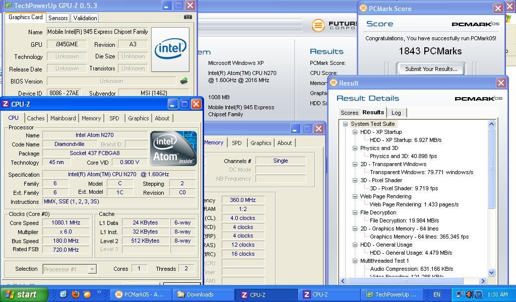
Task: Click the vertical scrollbar thumb in Result window
Action: 492,169
